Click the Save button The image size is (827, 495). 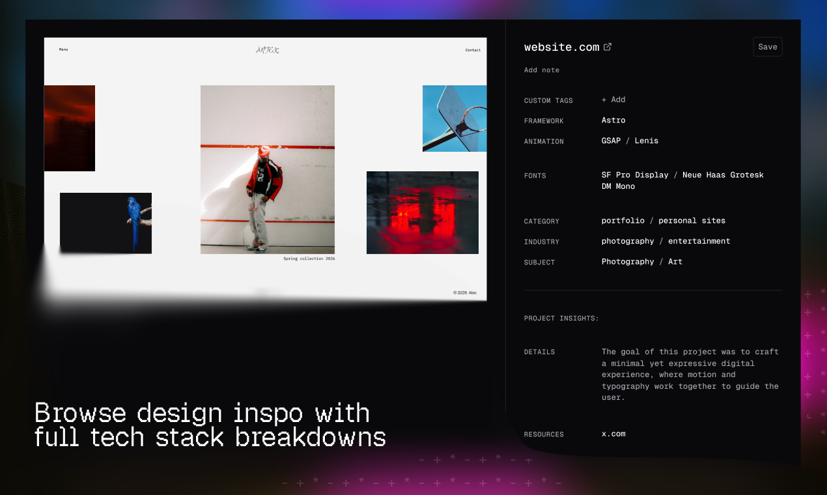coord(767,46)
